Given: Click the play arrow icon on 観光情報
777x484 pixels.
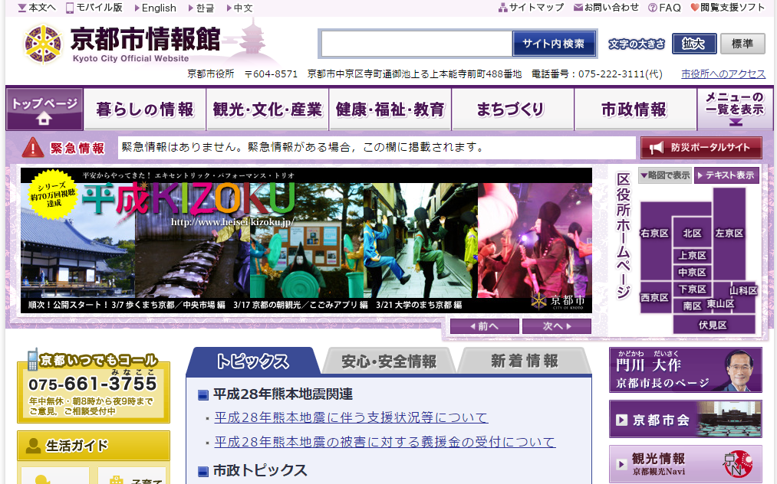Looking at the screenshot, I should click(621, 464).
